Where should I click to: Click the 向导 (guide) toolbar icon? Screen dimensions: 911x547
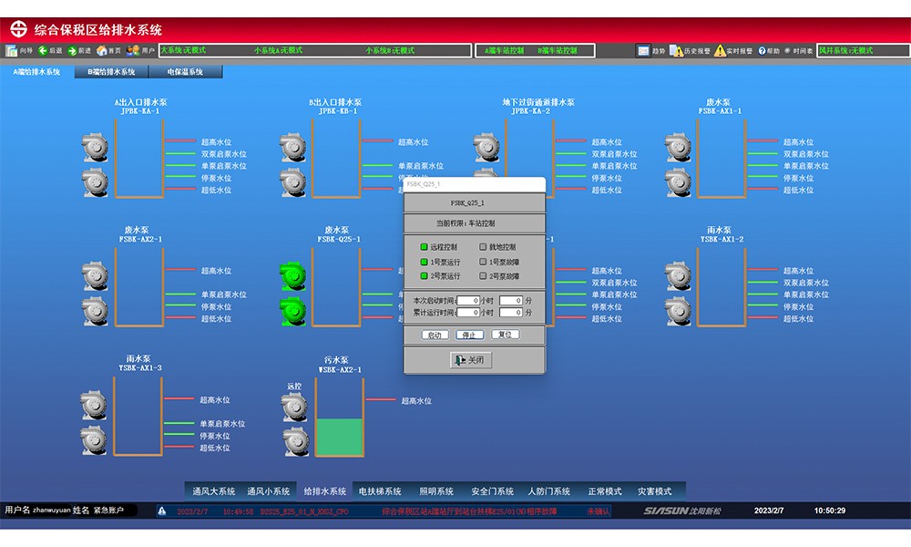(14, 51)
